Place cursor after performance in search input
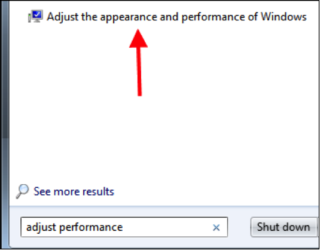This screenshot has width=320, height=250. click(124, 227)
